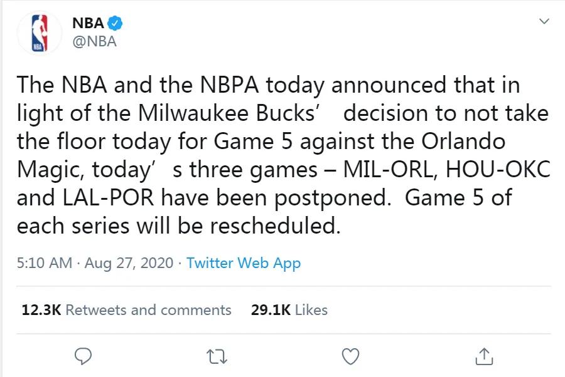The width and height of the screenshot is (565, 377).
Task: Click the blue verified badge
Action: pos(115,24)
